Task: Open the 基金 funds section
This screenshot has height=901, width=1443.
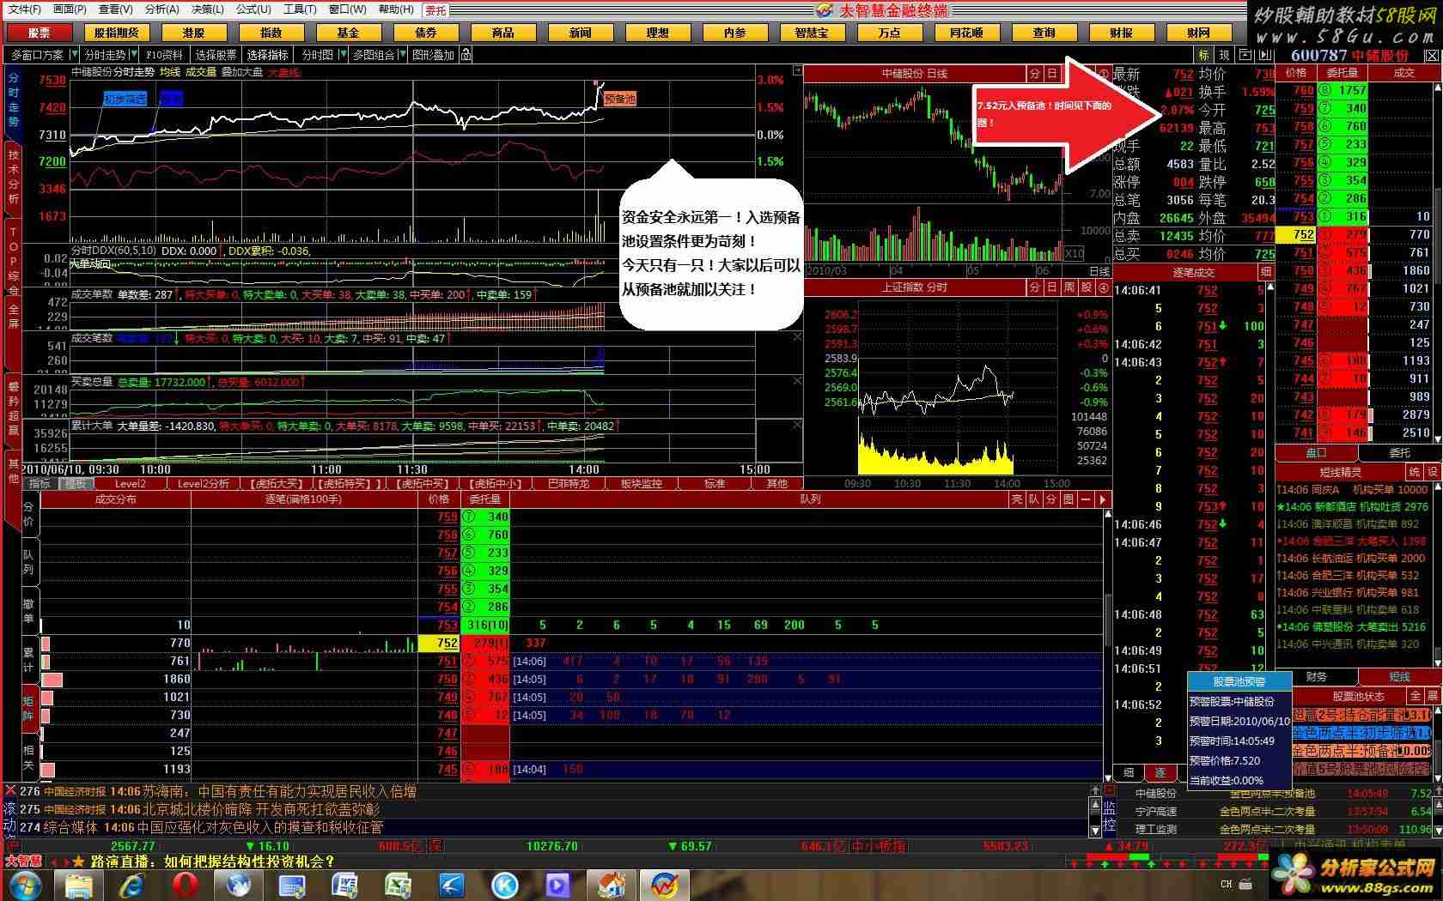Action: point(349,33)
